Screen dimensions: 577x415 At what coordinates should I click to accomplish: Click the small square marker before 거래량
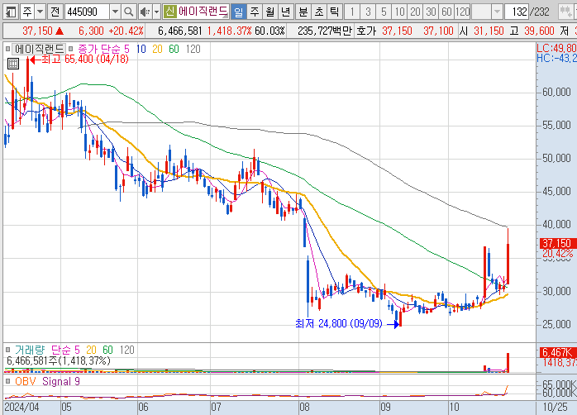[7, 350]
